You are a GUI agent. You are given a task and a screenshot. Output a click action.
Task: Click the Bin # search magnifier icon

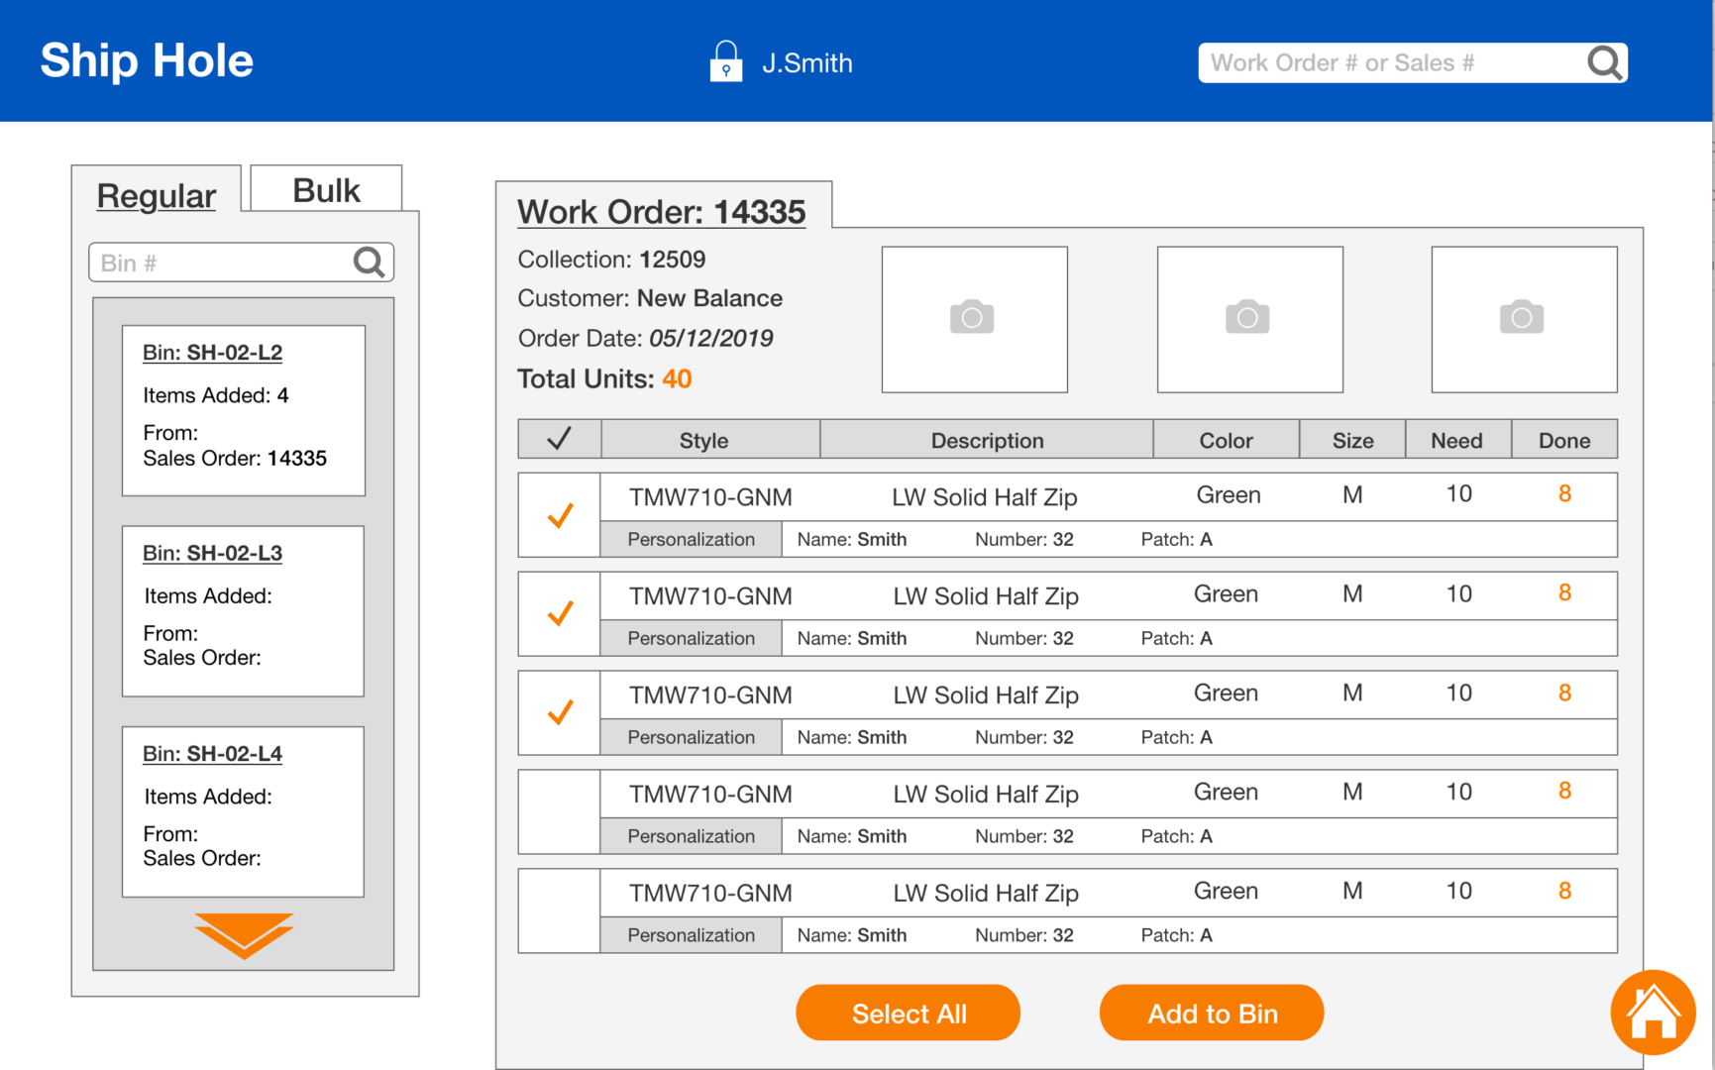(x=369, y=263)
